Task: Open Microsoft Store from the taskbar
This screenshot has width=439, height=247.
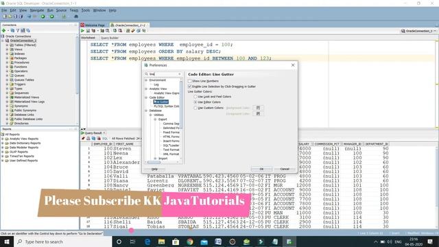Action: (x=176, y=242)
